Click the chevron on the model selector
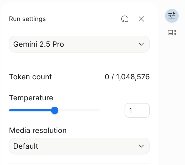This screenshot has width=185, height=165. point(141,44)
